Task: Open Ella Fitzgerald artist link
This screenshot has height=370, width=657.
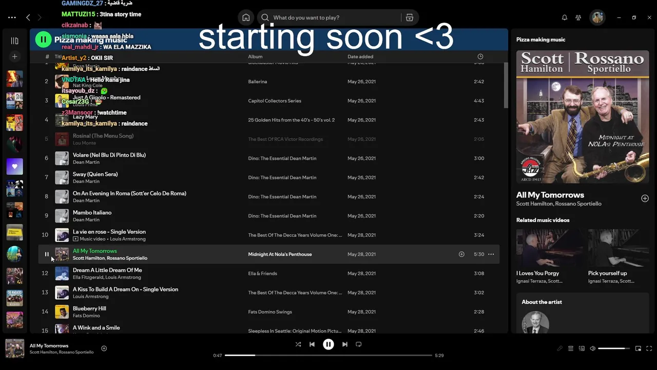Action: 88,277
